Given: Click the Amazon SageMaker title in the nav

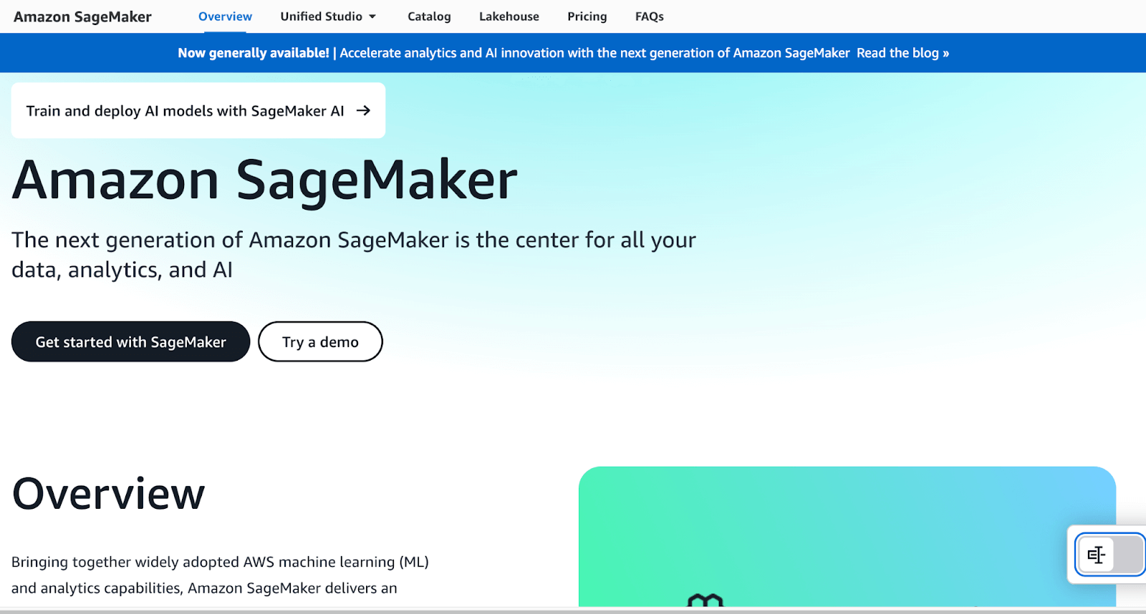Looking at the screenshot, I should pyautogui.click(x=82, y=16).
